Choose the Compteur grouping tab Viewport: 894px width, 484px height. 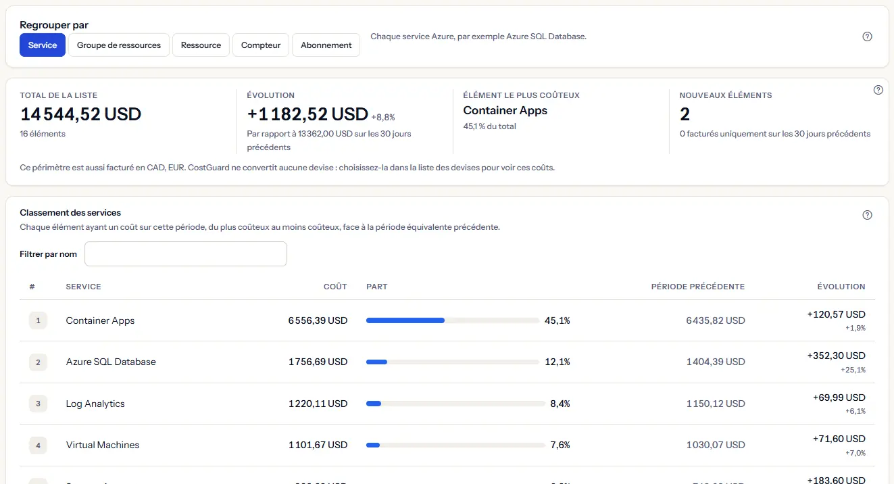coord(261,45)
